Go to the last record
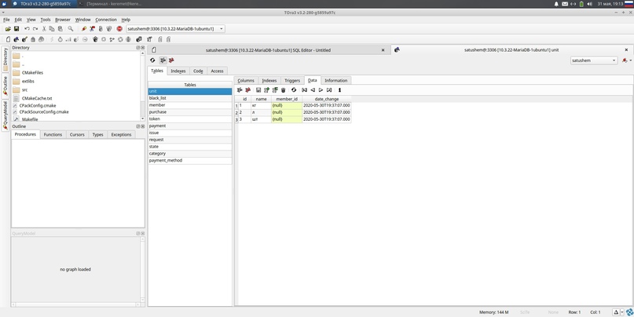Viewport: 634px width, 317px height. tap(329, 90)
